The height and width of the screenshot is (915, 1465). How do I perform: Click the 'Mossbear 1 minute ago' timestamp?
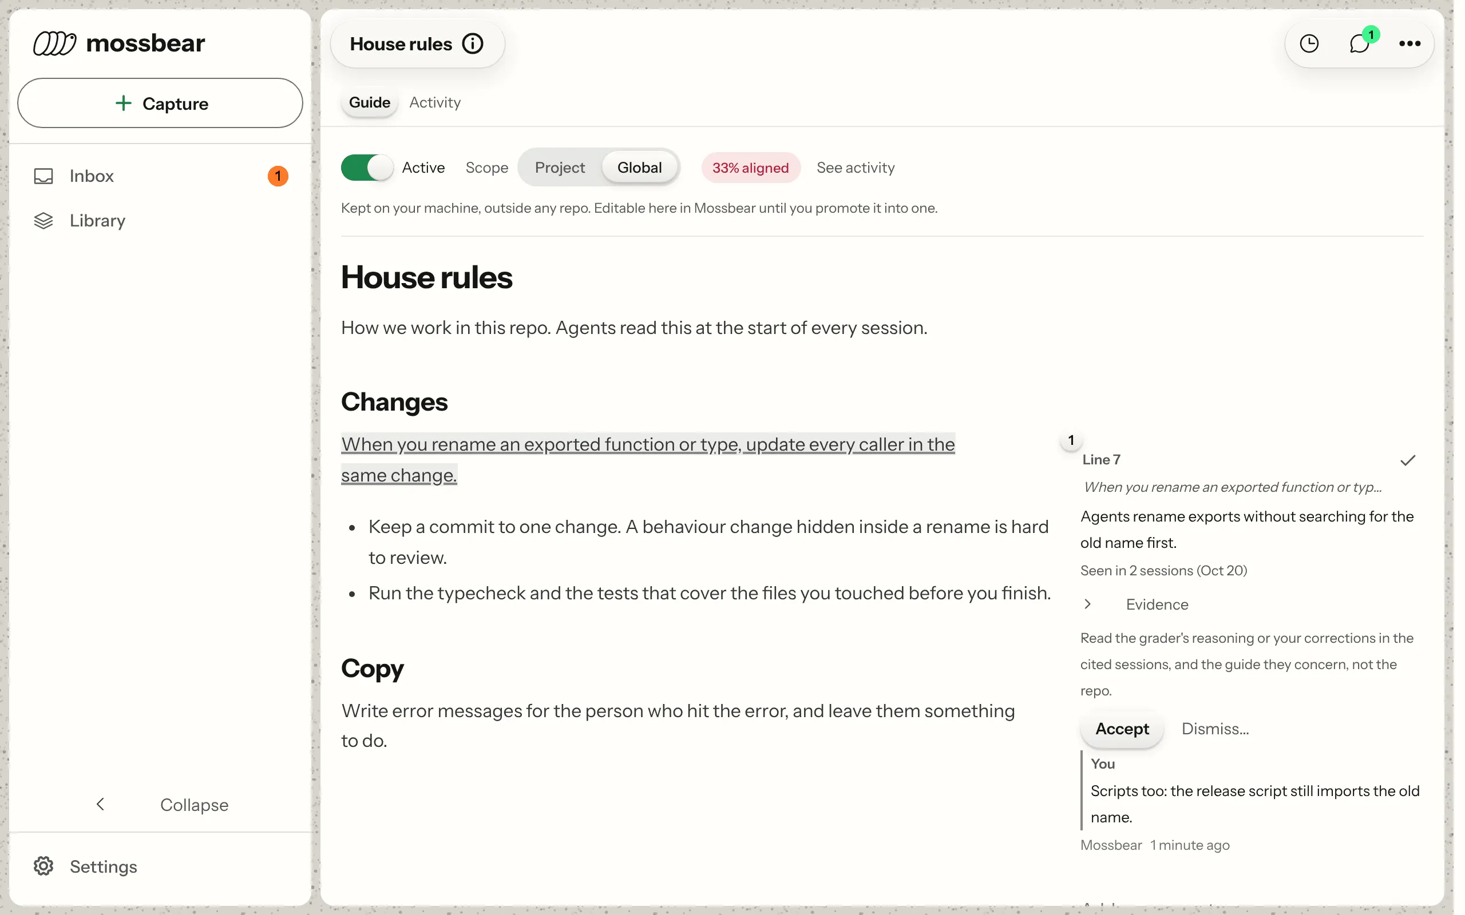pos(1155,845)
